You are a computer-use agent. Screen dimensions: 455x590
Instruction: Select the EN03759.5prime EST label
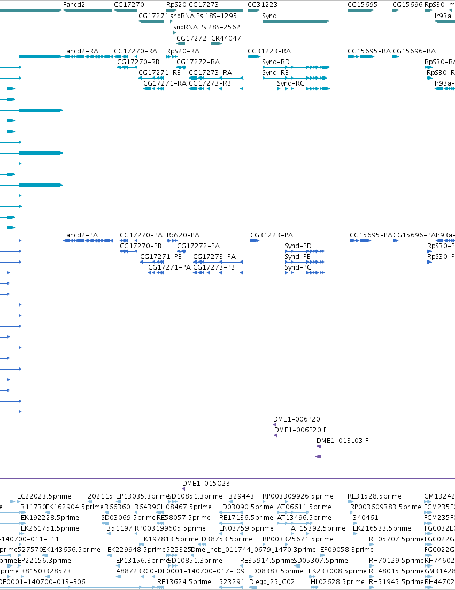click(x=246, y=528)
